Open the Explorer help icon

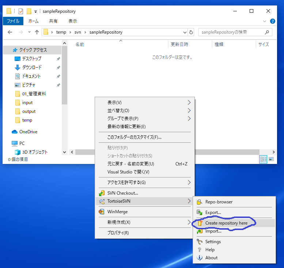[x=272, y=21]
